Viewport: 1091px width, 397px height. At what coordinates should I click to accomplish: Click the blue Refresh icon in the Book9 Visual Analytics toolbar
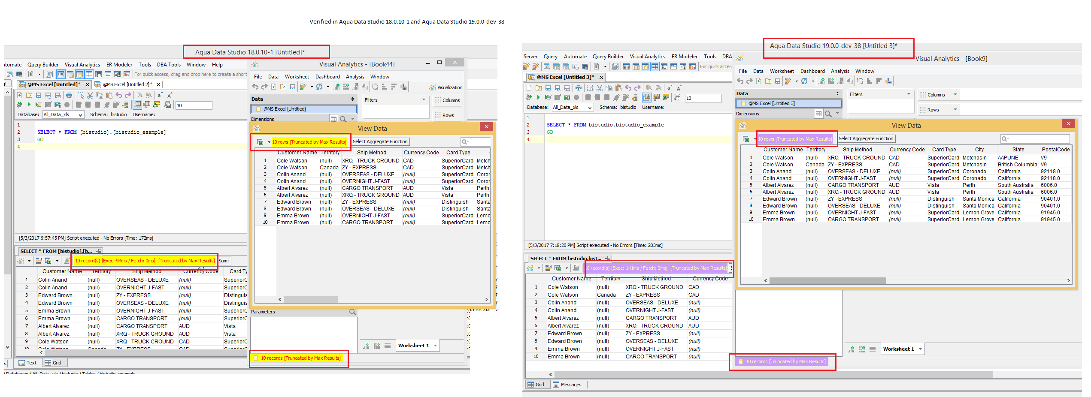[x=804, y=81]
